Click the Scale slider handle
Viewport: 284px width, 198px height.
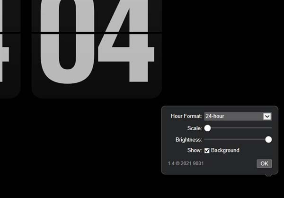208,128
